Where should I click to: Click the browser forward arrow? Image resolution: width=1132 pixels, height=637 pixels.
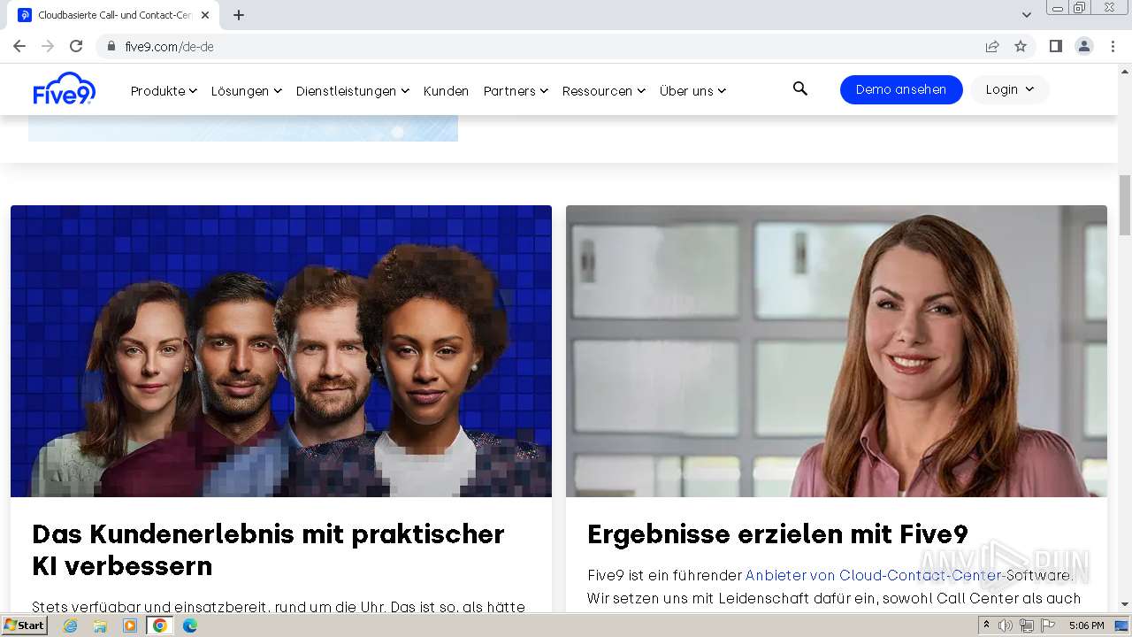[x=48, y=46]
